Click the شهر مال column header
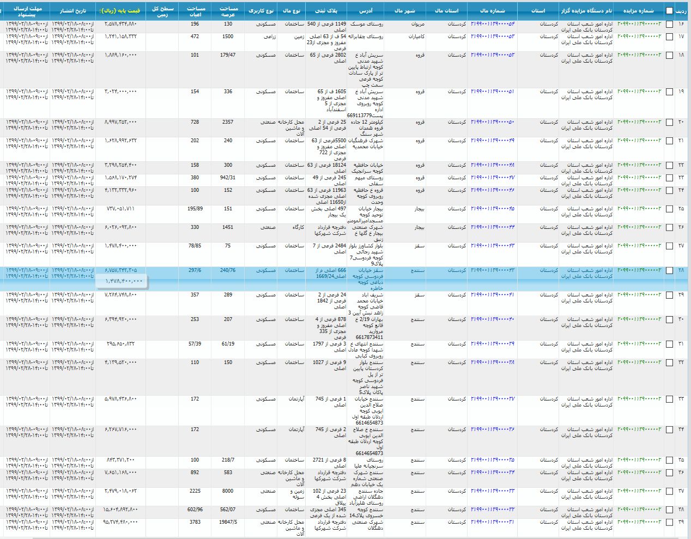This screenshot has height=539, width=691. (404, 10)
